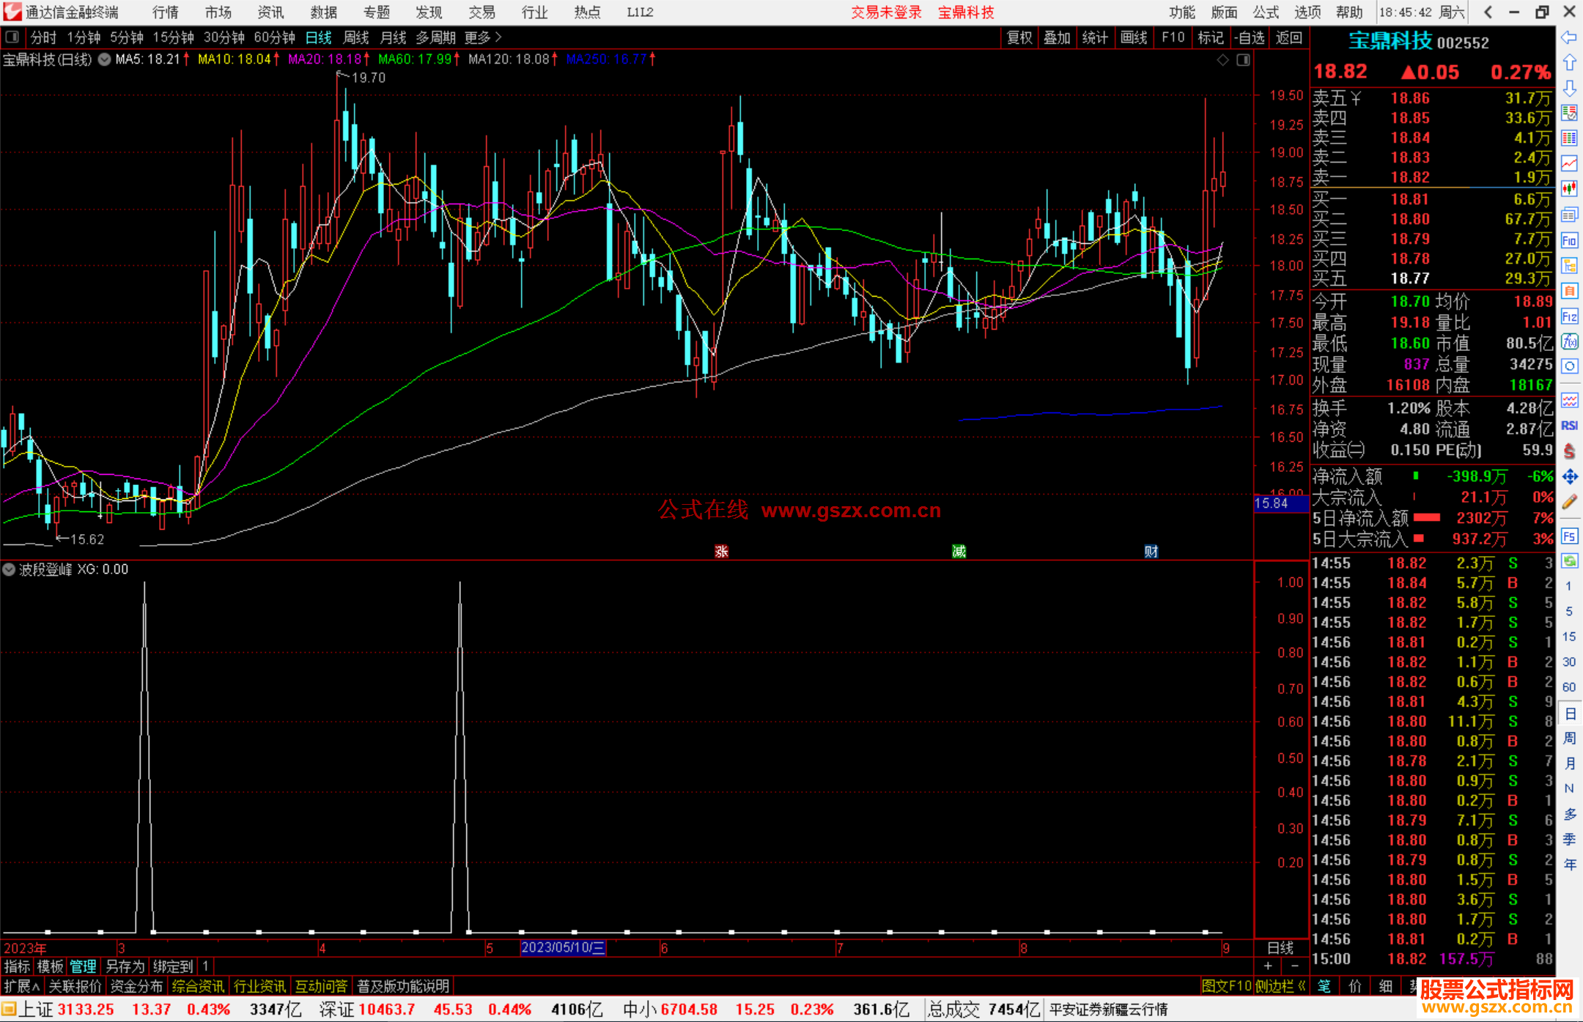
Task: Click the 另存为 button
Action: click(x=125, y=966)
